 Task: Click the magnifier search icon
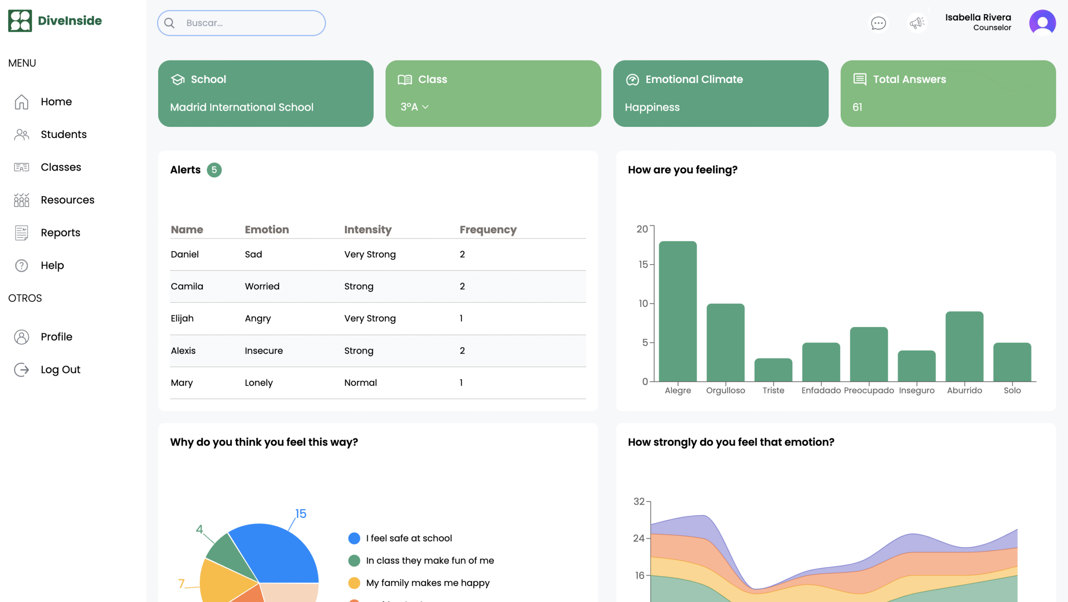click(169, 23)
